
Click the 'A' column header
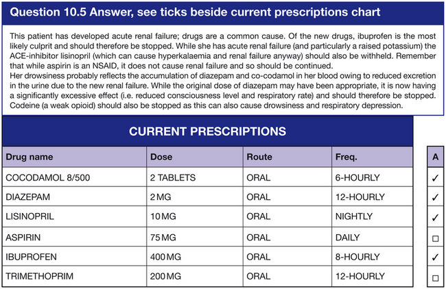coord(435,156)
